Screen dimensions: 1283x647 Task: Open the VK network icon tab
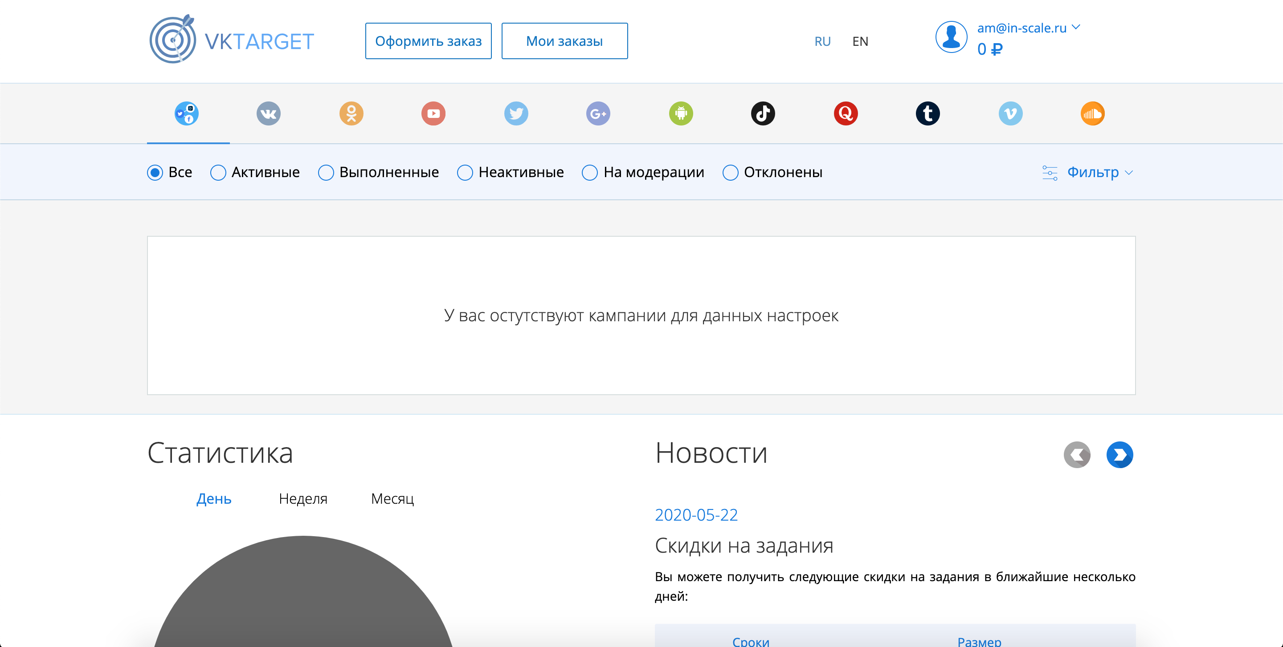[x=269, y=114]
